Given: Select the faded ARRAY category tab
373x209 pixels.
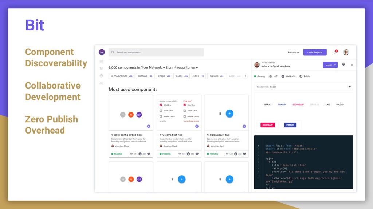Looking at the screenshot, I should click(x=235, y=76).
